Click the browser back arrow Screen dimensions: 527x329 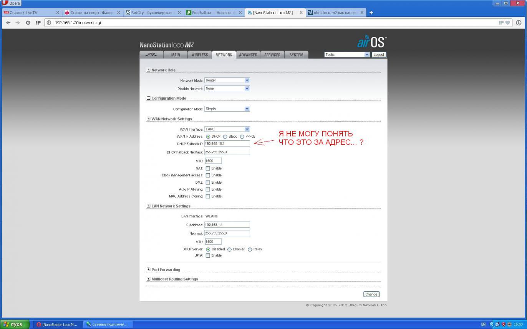(8, 23)
